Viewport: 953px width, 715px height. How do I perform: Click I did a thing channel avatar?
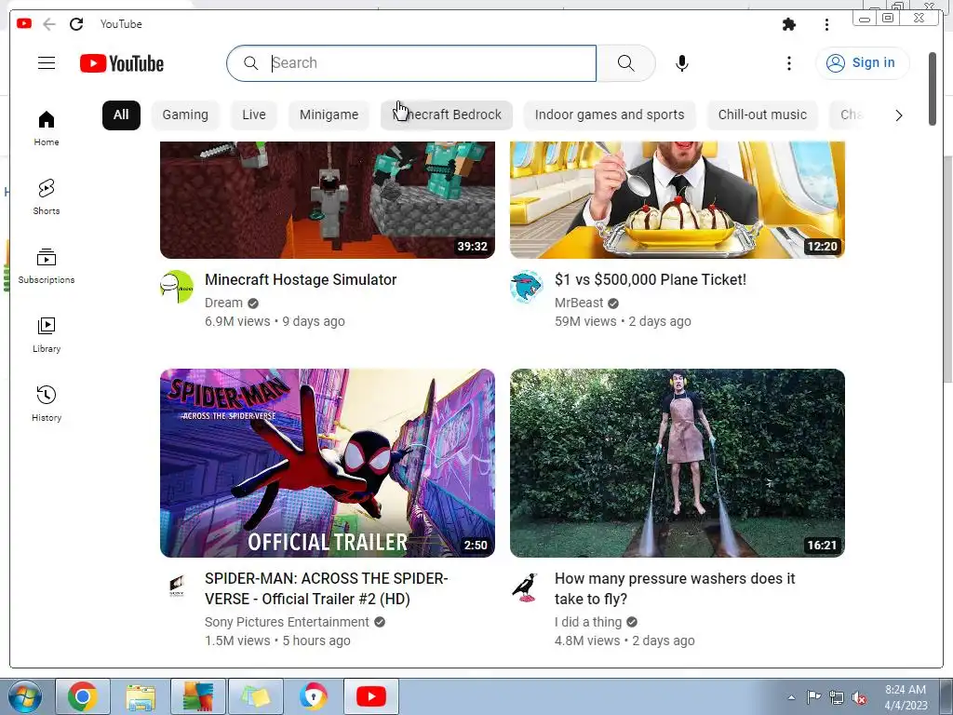click(527, 587)
